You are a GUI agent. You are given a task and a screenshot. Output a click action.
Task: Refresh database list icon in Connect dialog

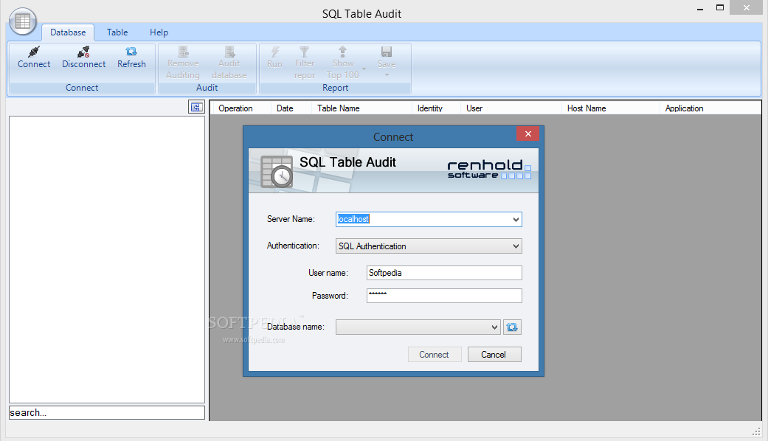pos(512,327)
